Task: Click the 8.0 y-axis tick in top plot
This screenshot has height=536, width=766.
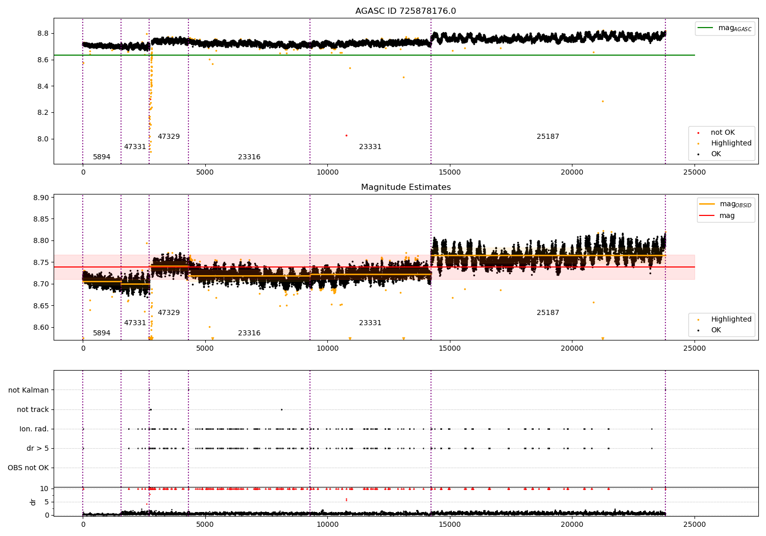Action: [42, 139]
